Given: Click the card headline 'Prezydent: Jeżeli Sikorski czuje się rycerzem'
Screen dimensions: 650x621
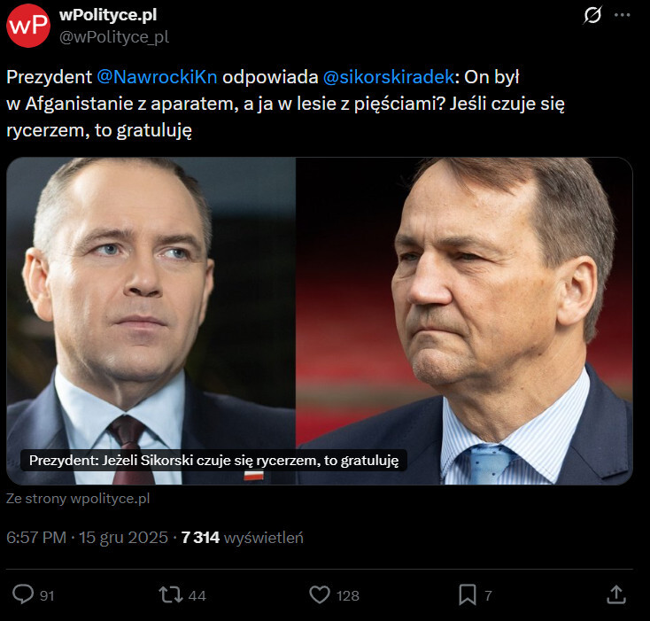Looking at the screenshot, I should tap(213, 461).
